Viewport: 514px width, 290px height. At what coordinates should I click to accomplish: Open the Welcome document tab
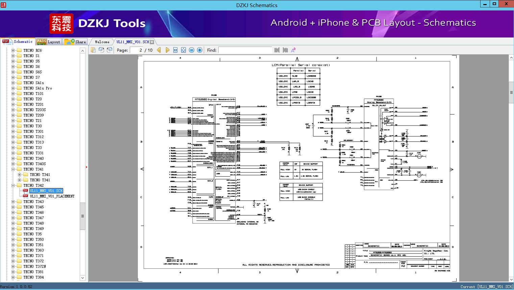[x=102, y=42]
